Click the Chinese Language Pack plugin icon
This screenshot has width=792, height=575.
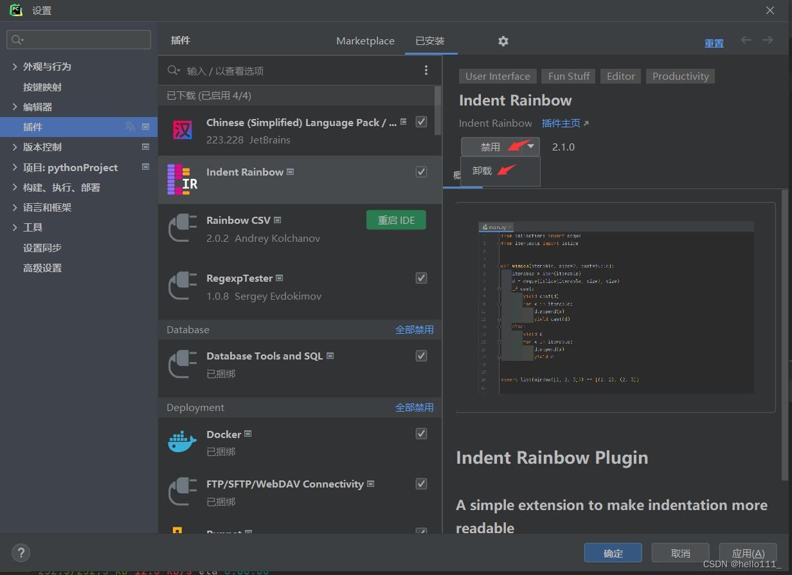click(183, 131)
